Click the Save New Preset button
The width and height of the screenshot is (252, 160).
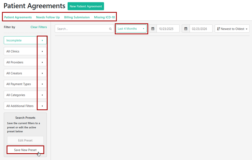[25, 150]
